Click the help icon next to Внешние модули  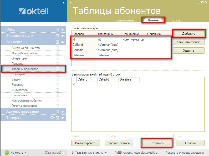coord(57,36)
